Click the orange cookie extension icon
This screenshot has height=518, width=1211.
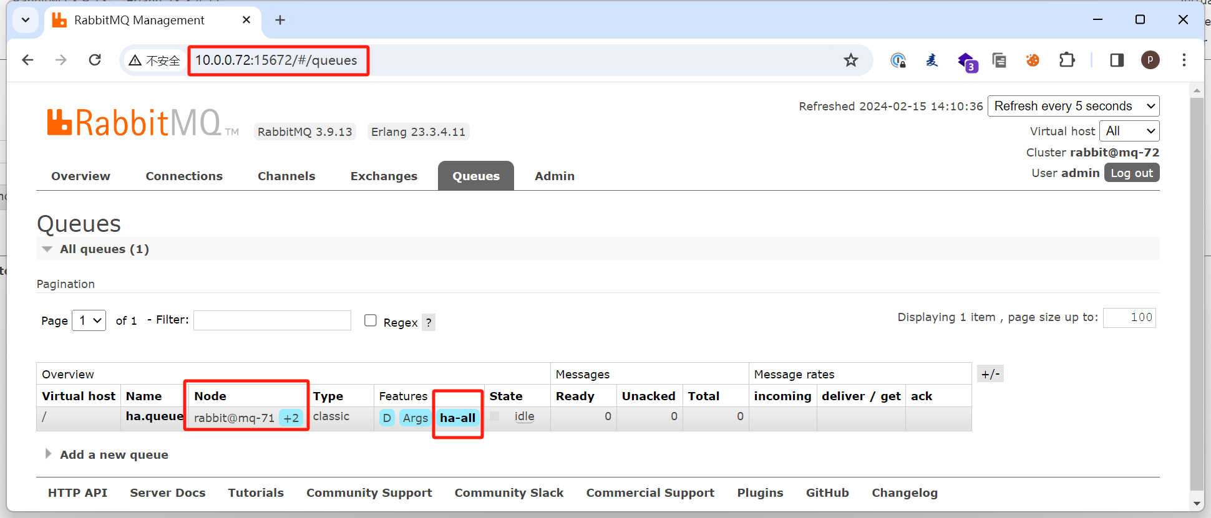(1033, 60)
